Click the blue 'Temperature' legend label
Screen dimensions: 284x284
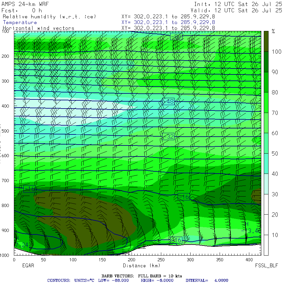[x=20, y=22]
